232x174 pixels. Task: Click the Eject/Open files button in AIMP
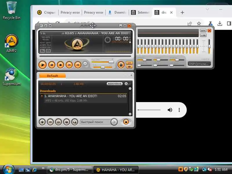[85, 64]
